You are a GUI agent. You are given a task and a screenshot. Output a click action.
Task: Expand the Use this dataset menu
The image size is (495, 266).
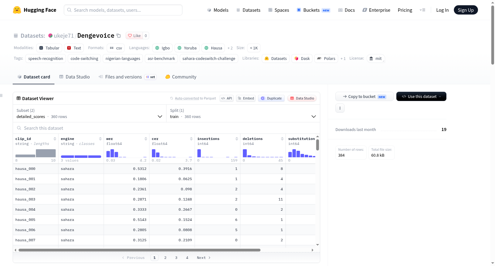(421, 96)
